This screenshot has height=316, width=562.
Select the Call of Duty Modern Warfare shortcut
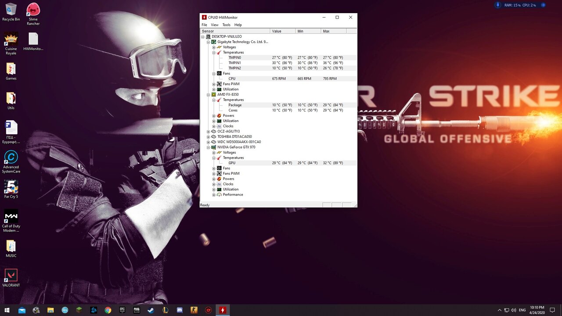[x=11, y=221]
